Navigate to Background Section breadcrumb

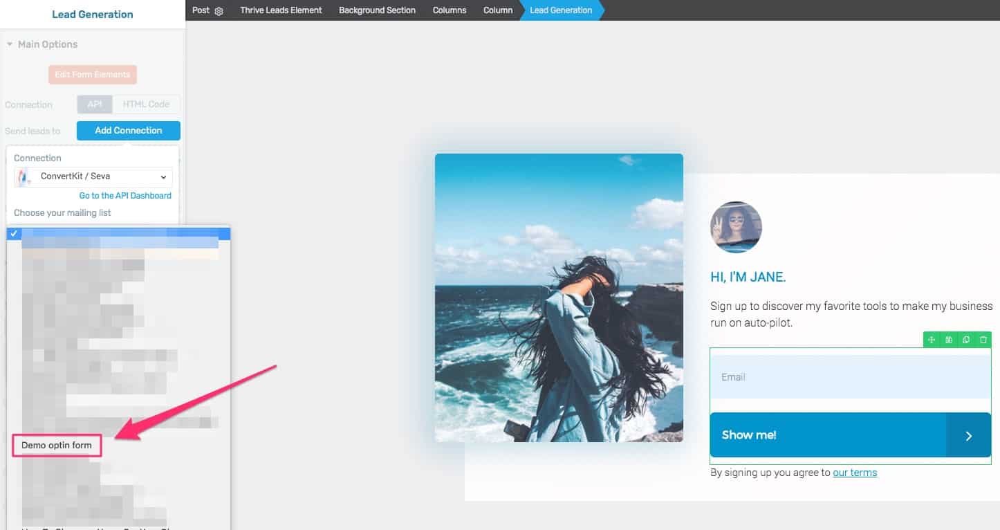pos(378,10)
